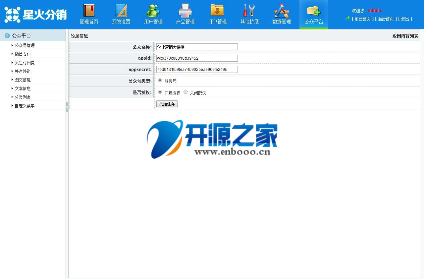Click 返回内容列表 link

(x=405, y=36)
